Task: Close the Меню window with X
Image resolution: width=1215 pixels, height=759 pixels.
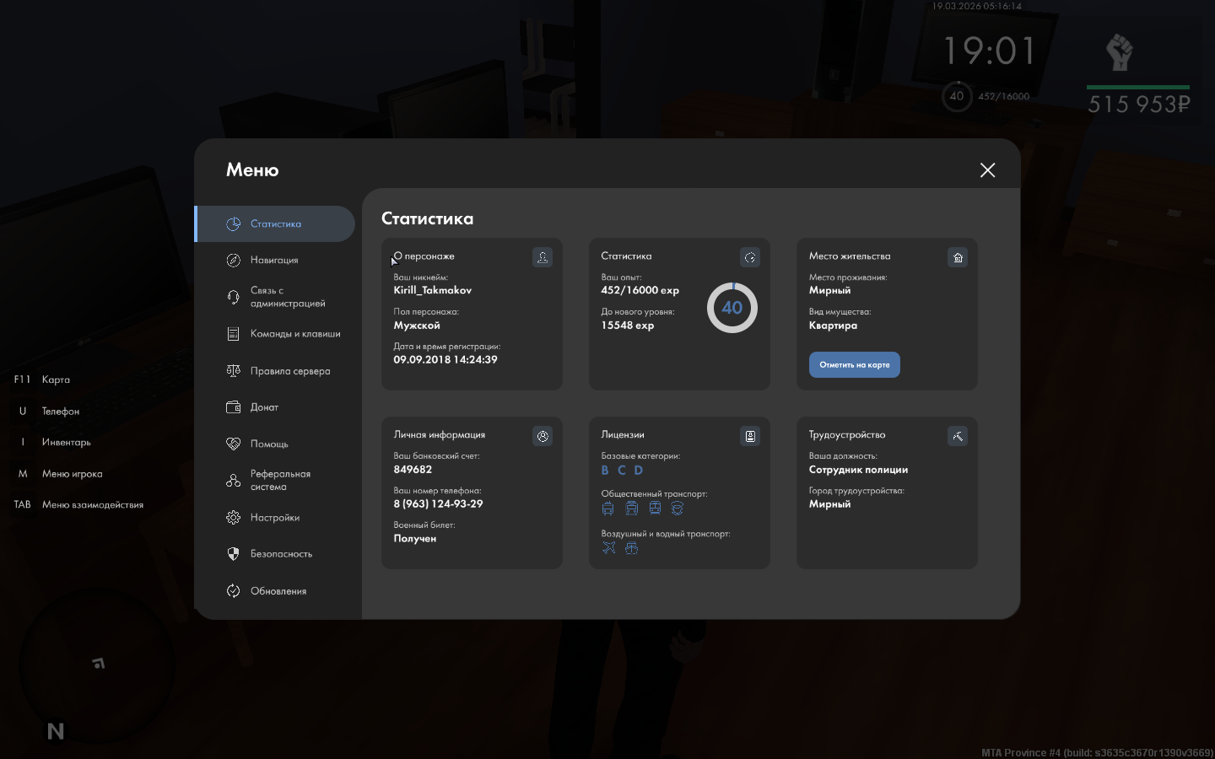Action: coord(987,170)
